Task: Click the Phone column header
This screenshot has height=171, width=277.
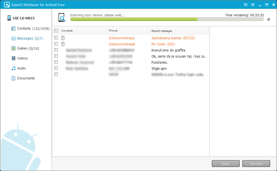Action: point(129,30)
